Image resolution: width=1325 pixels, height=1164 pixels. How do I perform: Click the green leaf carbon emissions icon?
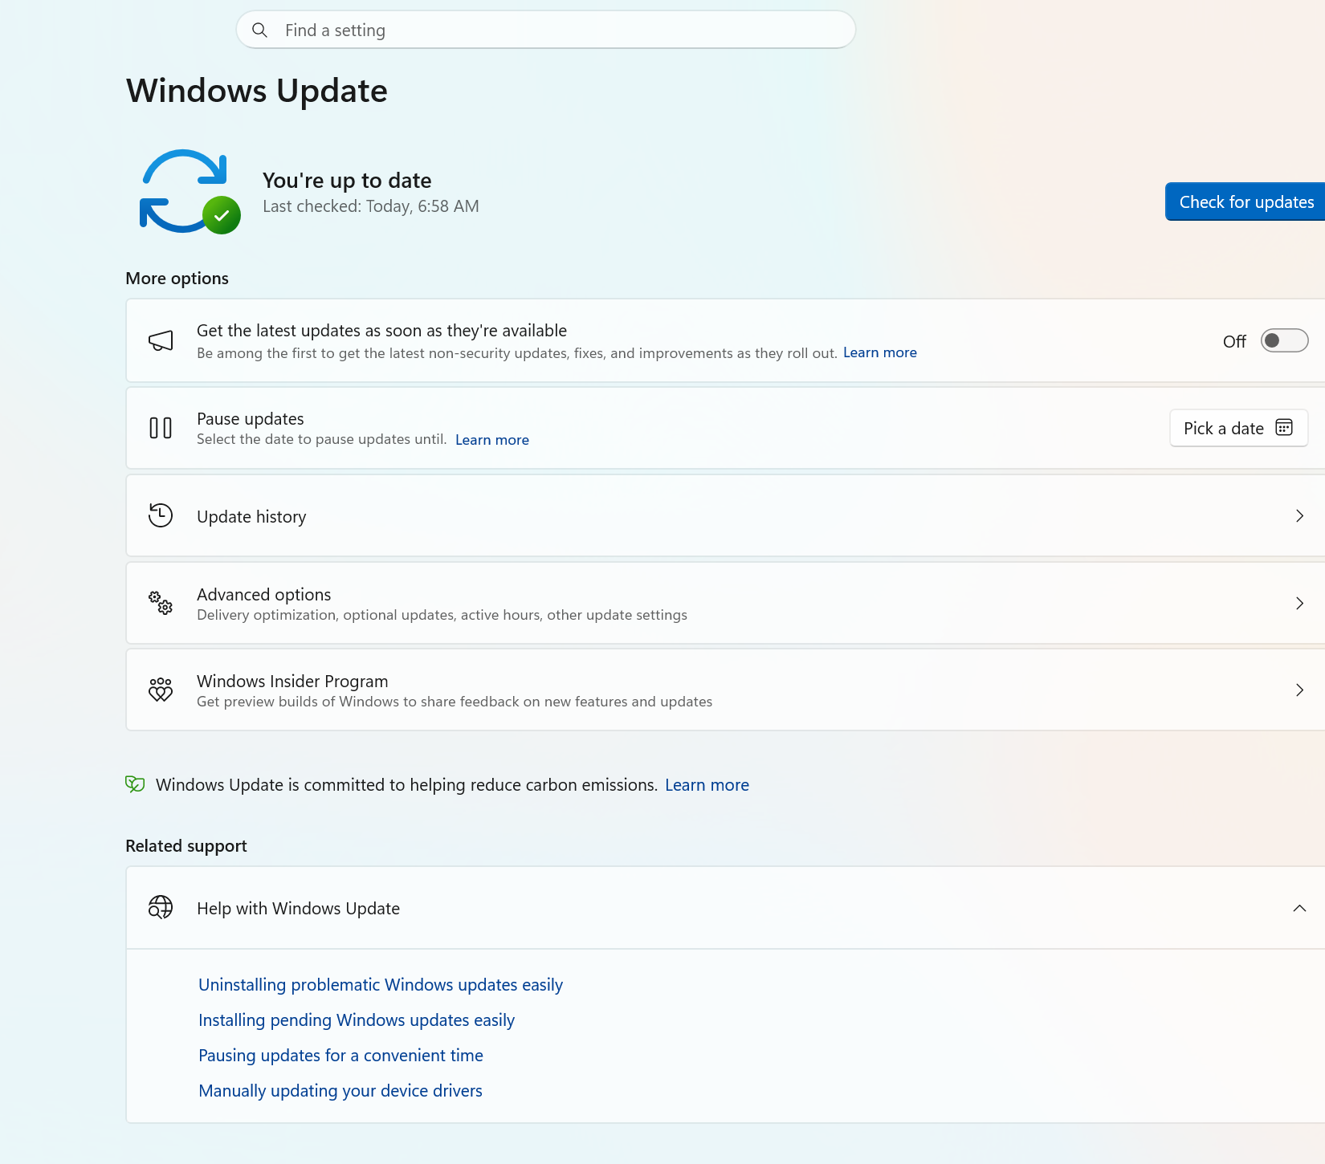tap(135, 784)
